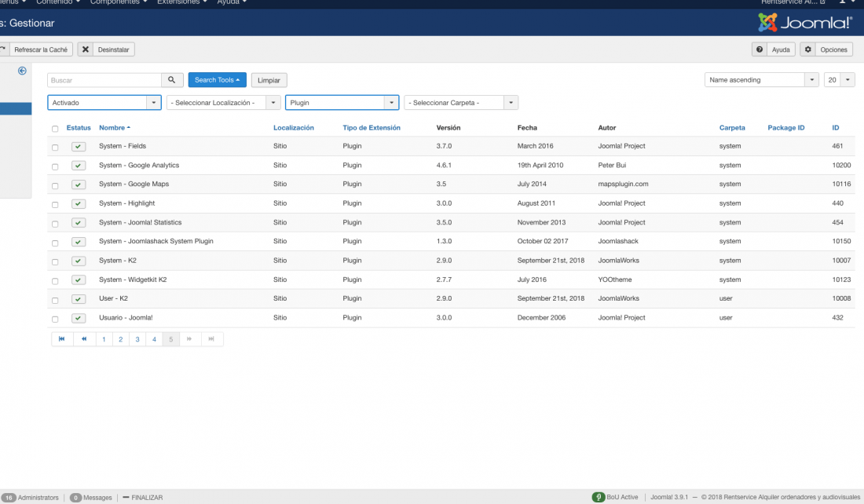864x504 pixels.
Task: Open the Extensiones menu
Action: [x=182, y=2]
